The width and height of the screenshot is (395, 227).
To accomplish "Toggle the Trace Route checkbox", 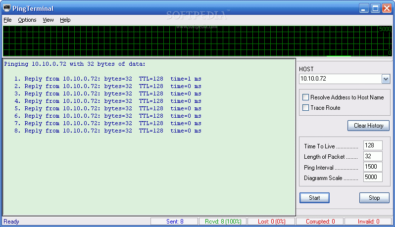I will coord(305,108).
